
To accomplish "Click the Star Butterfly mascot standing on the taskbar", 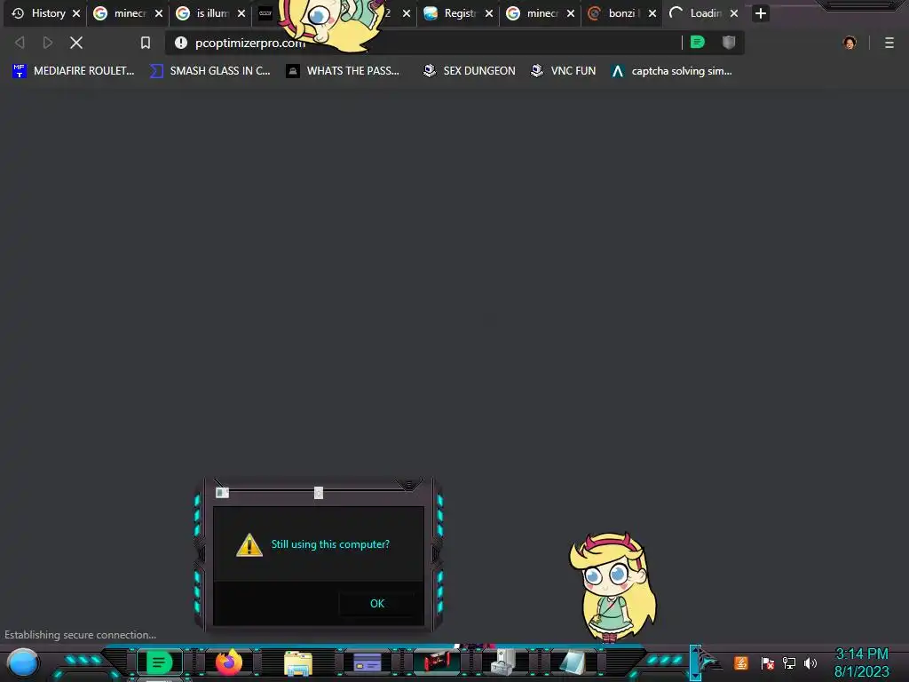I will point(613,587).
